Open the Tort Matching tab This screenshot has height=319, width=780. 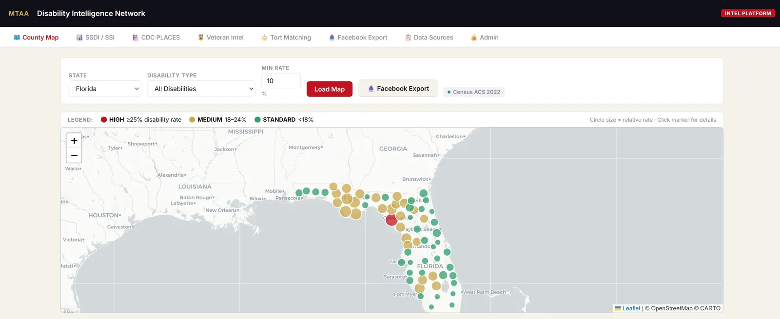286,38
